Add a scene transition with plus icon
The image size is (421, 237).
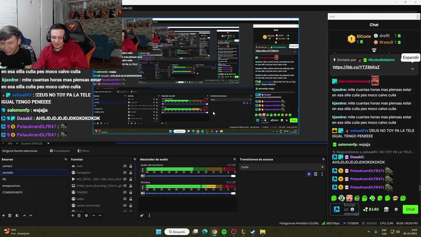click(x=309, y=174)
